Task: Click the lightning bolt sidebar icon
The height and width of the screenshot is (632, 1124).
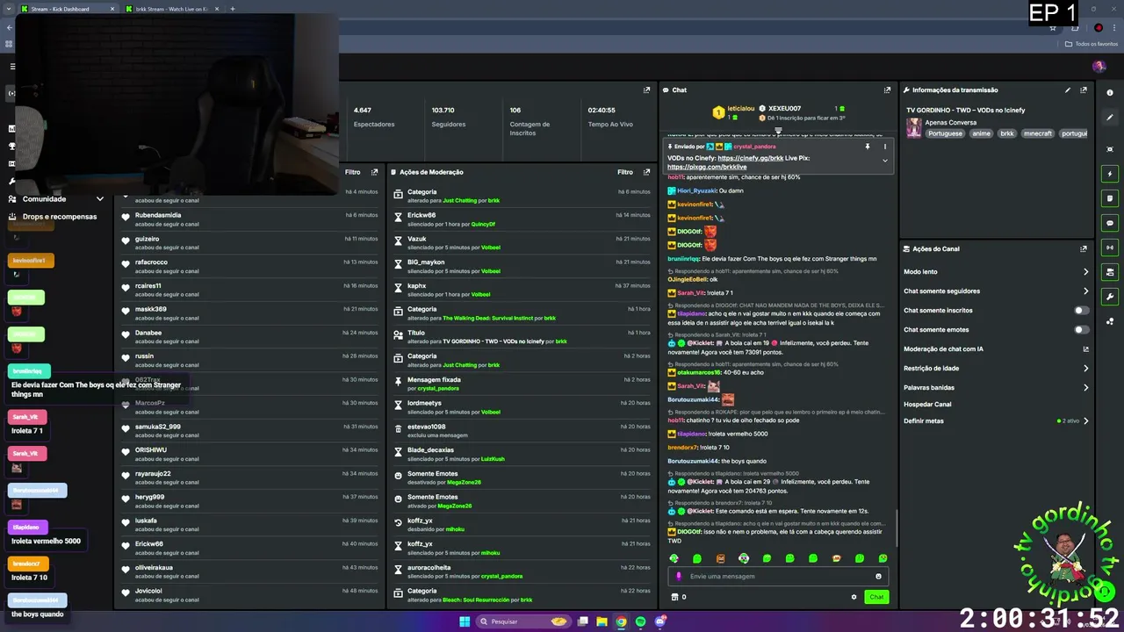Action: (x=1110, y=174)
